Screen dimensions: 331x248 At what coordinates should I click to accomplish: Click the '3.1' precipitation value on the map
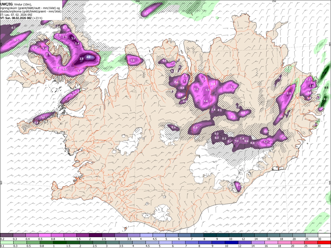point(73,39)
